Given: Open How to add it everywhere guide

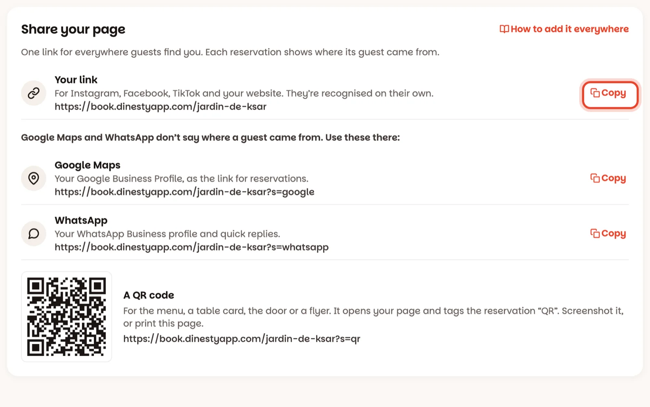Looking at the screenshot, I should [564, 29].
